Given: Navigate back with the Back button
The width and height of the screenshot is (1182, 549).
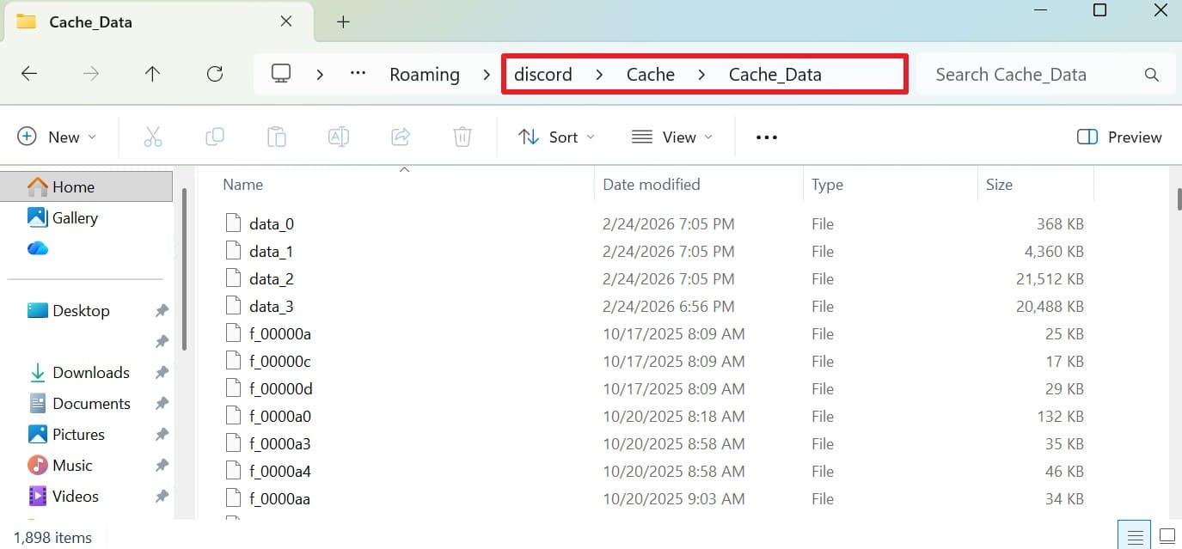Looking at the screenshot, I should pos(29,74).
